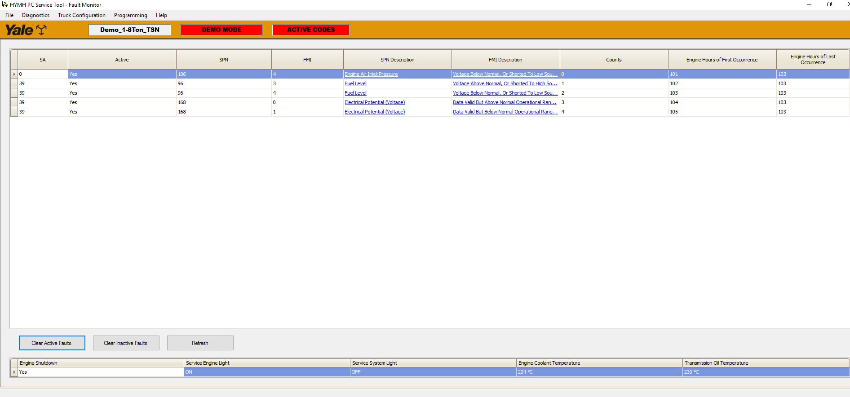Image resolution: width=850 pixels, height=397 pixels.
Task: Select Service System Light OFF cell
Action: [x=433, y=372]
